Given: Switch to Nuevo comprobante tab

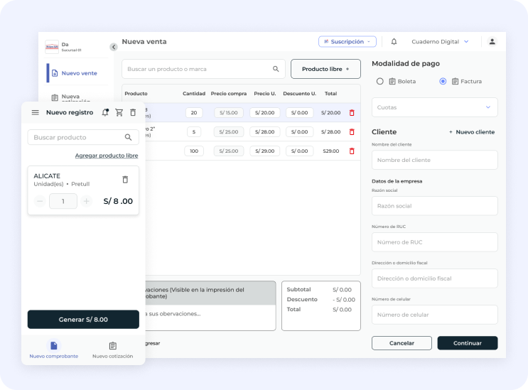Looking at the screenshot, I should point(54,350).
